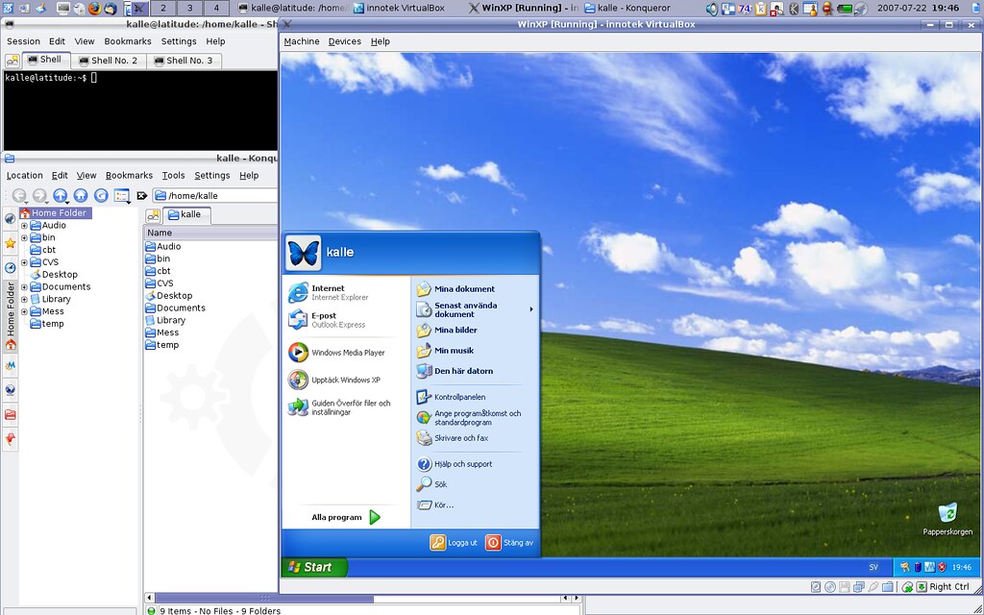
Task: Switch to the Shell No. 2 tab in Konsole
Action: click(x=108, y=61)
